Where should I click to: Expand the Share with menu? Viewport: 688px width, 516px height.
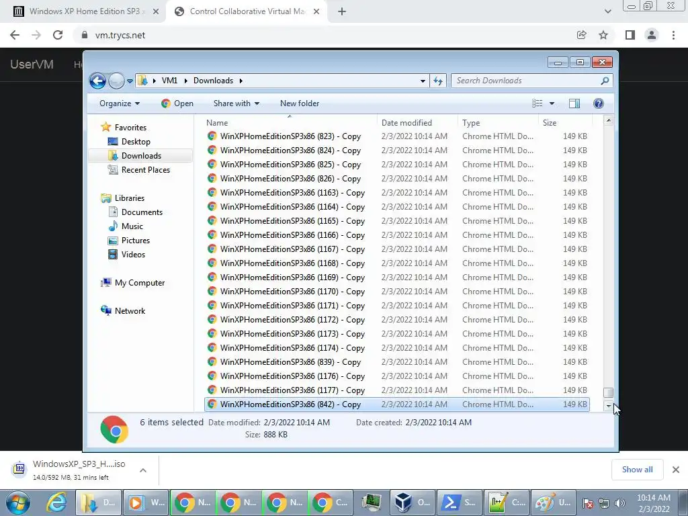(236, 103)
